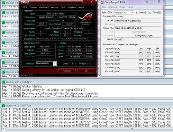Open the Options menu in Core Temp
This screenshot has width=173, height=132.
pos(112,7)
